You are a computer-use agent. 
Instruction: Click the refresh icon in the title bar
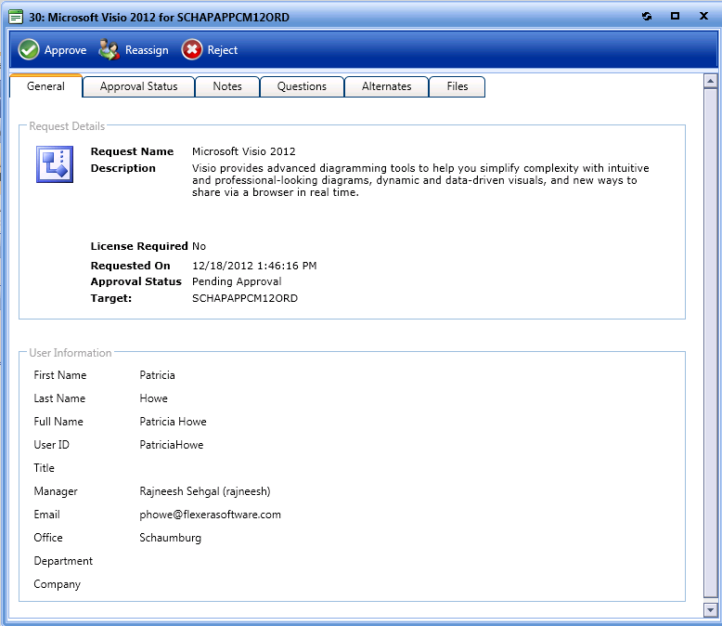tap(647, 16)
